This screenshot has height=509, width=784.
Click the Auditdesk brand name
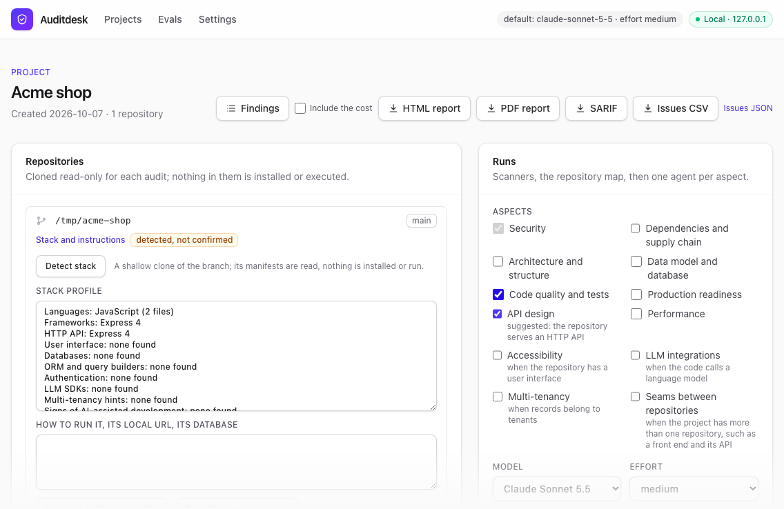[64, 19]
